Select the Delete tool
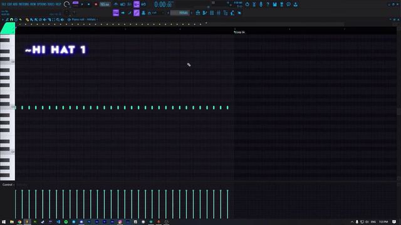The height and width of the screenshot is (225, 401). 40,19
